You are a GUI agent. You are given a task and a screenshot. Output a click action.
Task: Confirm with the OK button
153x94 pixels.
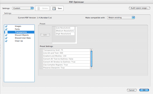click(x=144, y=90)
